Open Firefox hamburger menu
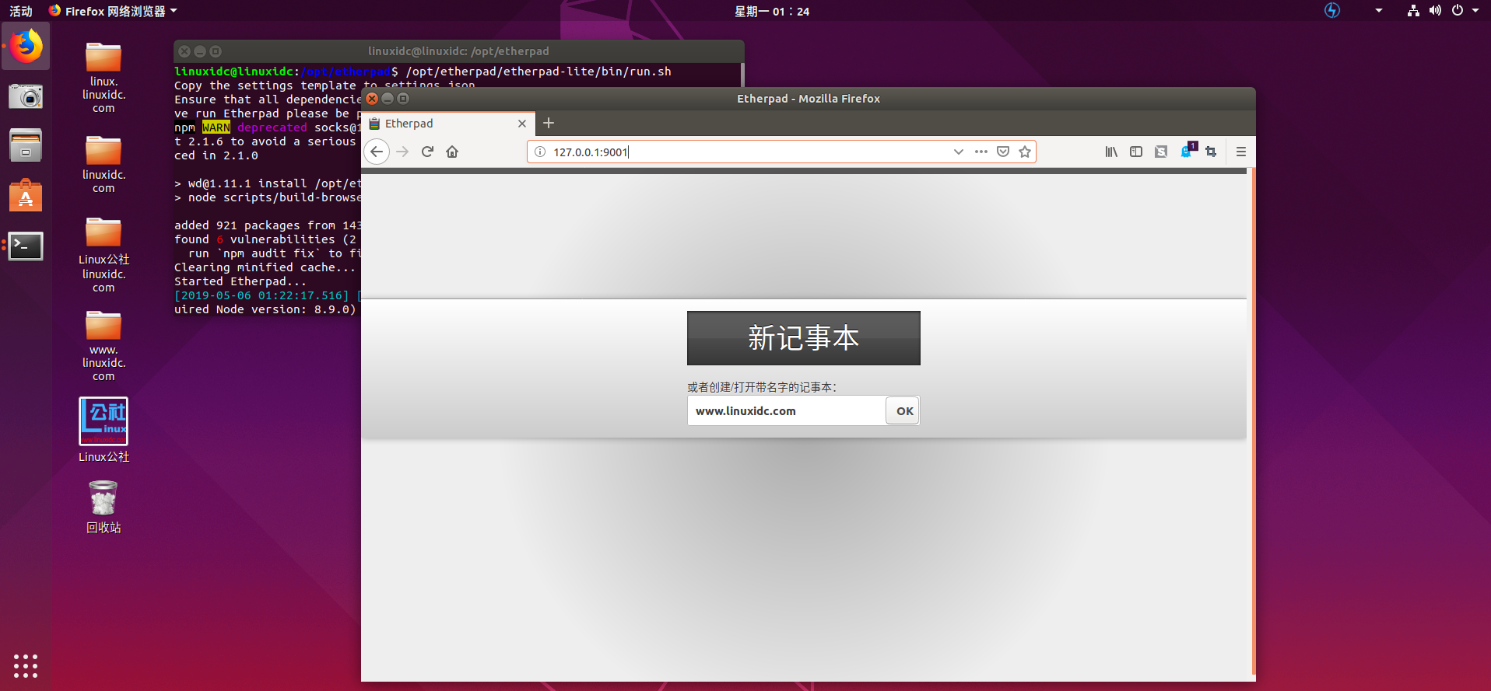This screenshot has height=691, width=1491. tap(1241, 152)
